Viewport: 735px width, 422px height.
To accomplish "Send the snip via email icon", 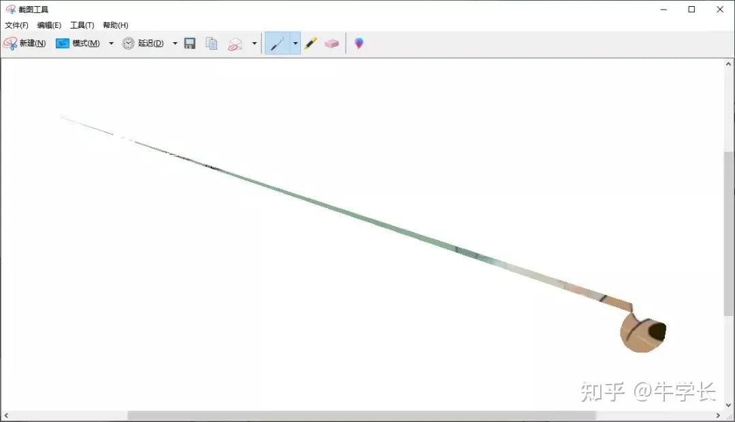I will point(235,43).
